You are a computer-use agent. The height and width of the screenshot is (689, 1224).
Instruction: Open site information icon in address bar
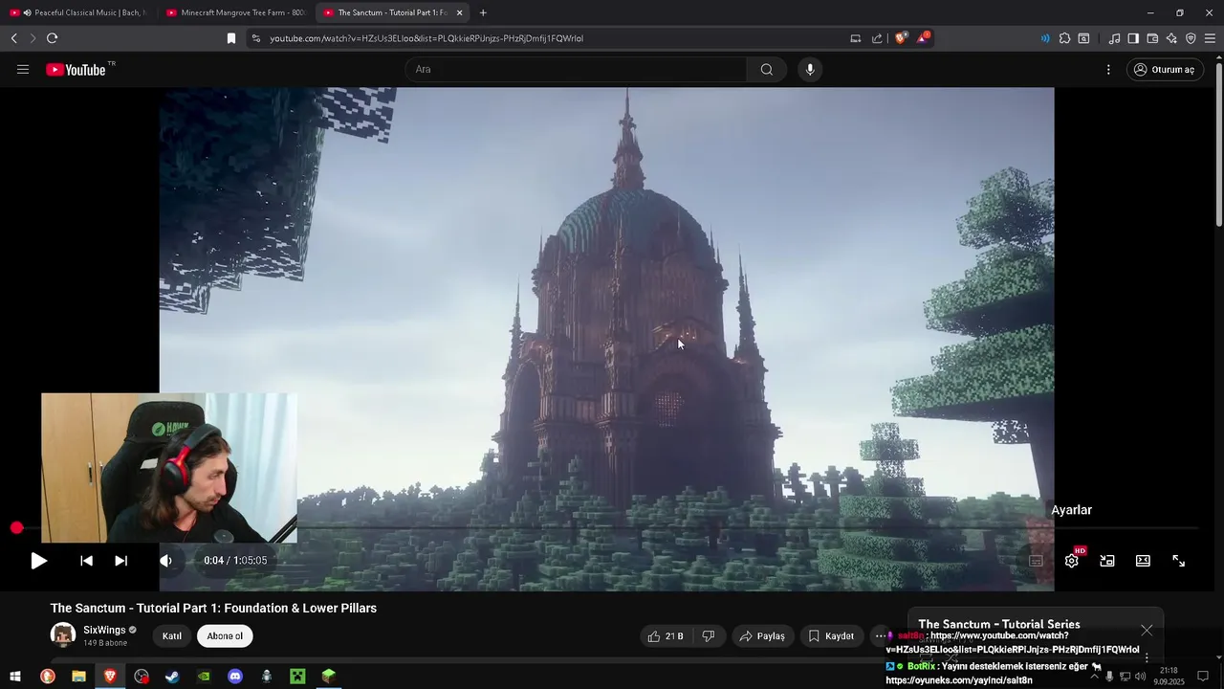(255, 38)
